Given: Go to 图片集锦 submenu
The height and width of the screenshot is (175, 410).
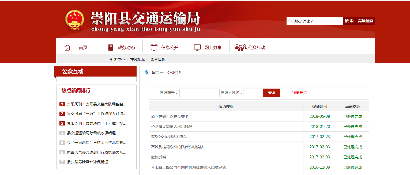Looking at the screenshot, I should pyautogui.click(x=158, y=59).
